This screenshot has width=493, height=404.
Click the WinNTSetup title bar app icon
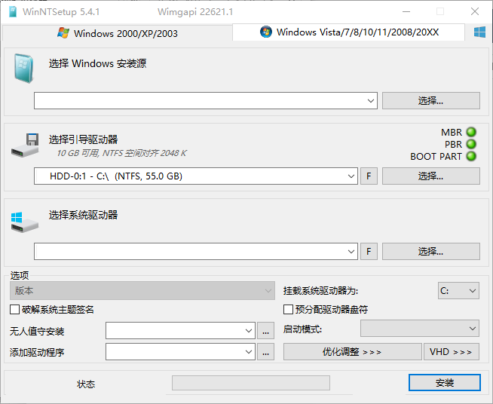[x=13, y=12]
